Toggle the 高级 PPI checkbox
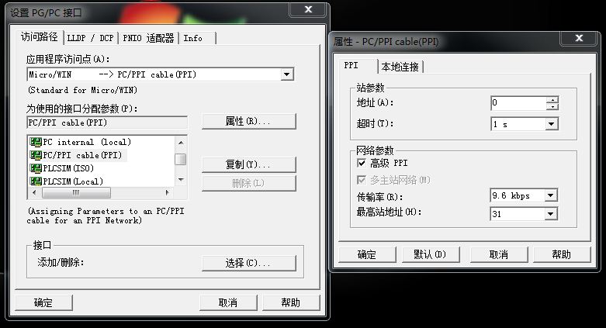Image resolution: width=606 pixels, height=328 pixels. click(361, 164)
